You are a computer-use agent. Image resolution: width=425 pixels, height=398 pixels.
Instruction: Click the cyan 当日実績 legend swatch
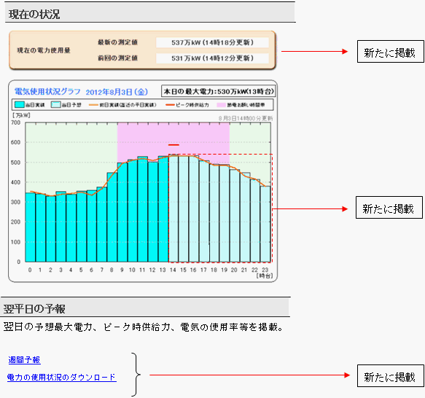[20, 105]
